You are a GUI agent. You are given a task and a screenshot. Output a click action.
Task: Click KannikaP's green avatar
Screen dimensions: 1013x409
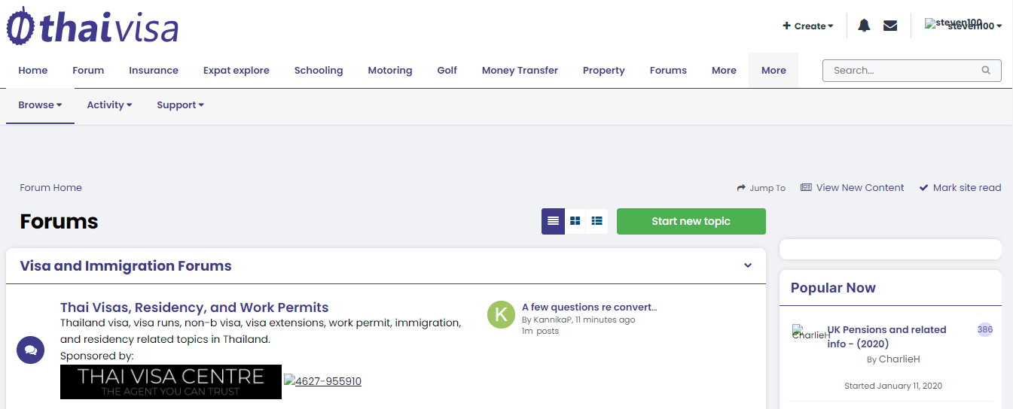[x=501, y=315]
